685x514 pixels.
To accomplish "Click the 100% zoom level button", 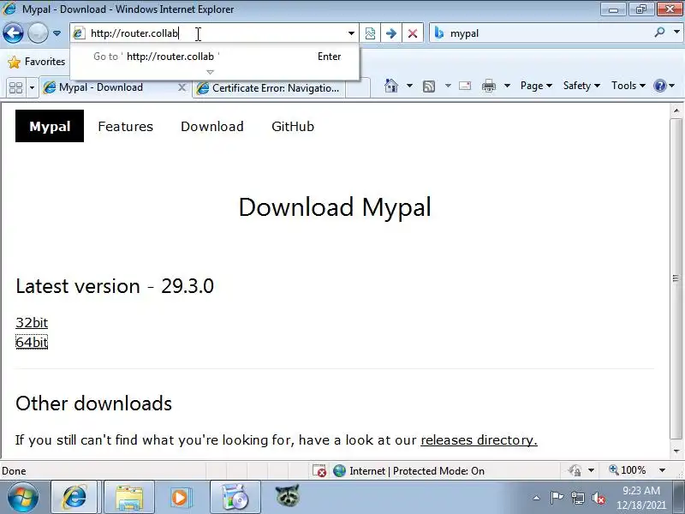I will pos(628,470).
